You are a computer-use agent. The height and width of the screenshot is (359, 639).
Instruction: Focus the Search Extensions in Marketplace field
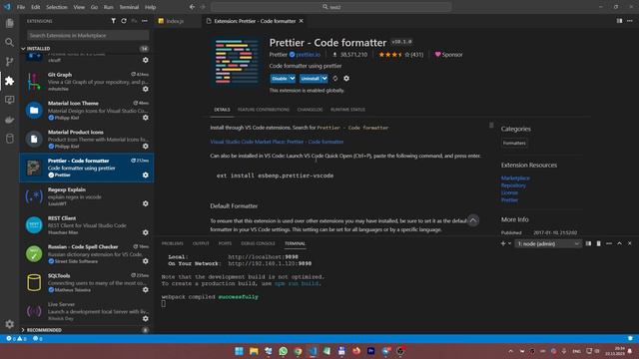coord(88,36)
